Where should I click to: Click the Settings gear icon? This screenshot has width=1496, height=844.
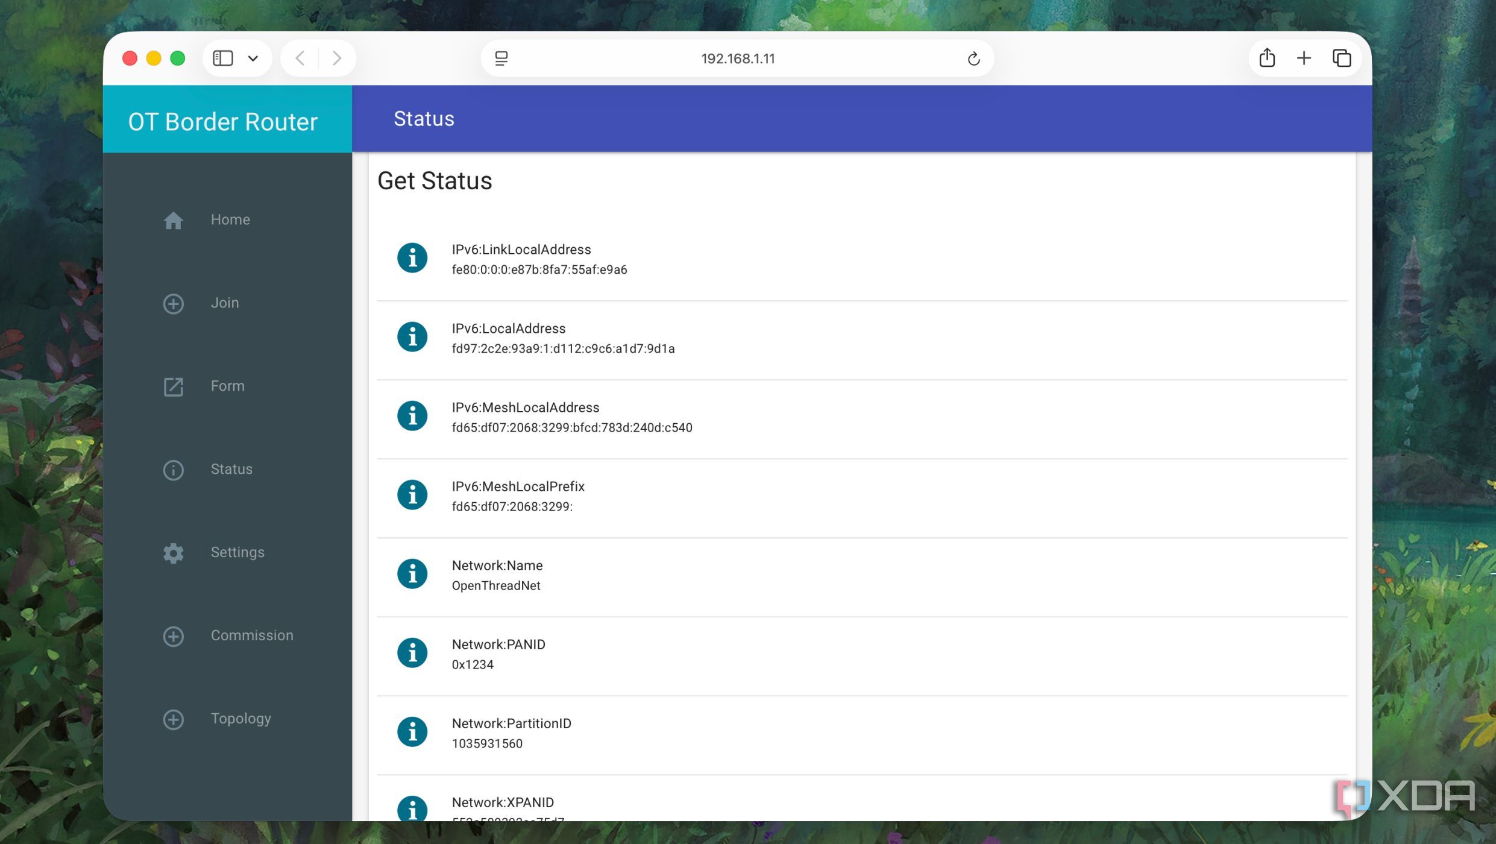173,553
